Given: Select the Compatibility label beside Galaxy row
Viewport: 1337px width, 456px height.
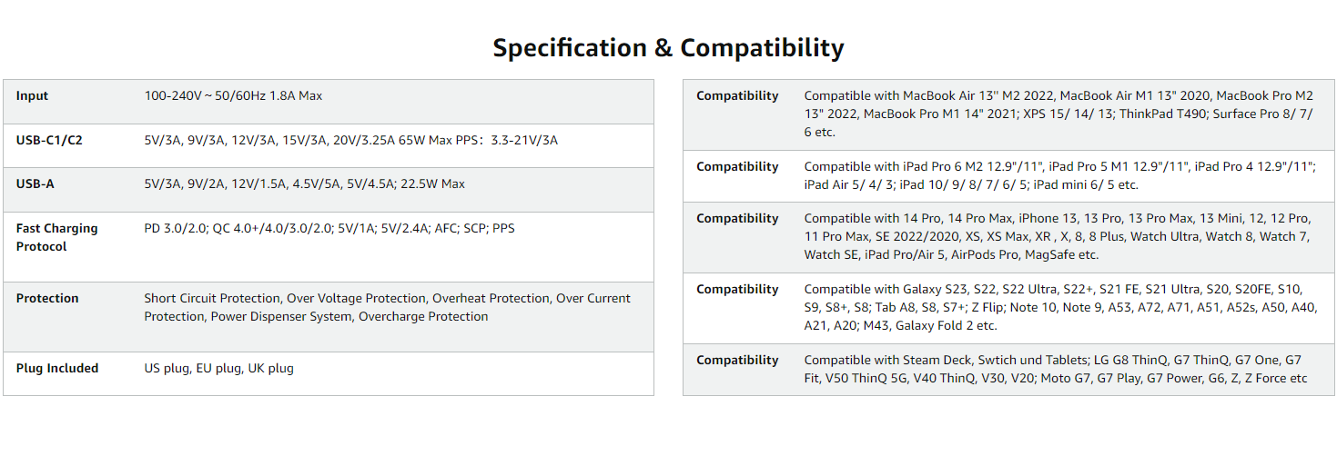Looking at the screenshot, I should point(737,290).
